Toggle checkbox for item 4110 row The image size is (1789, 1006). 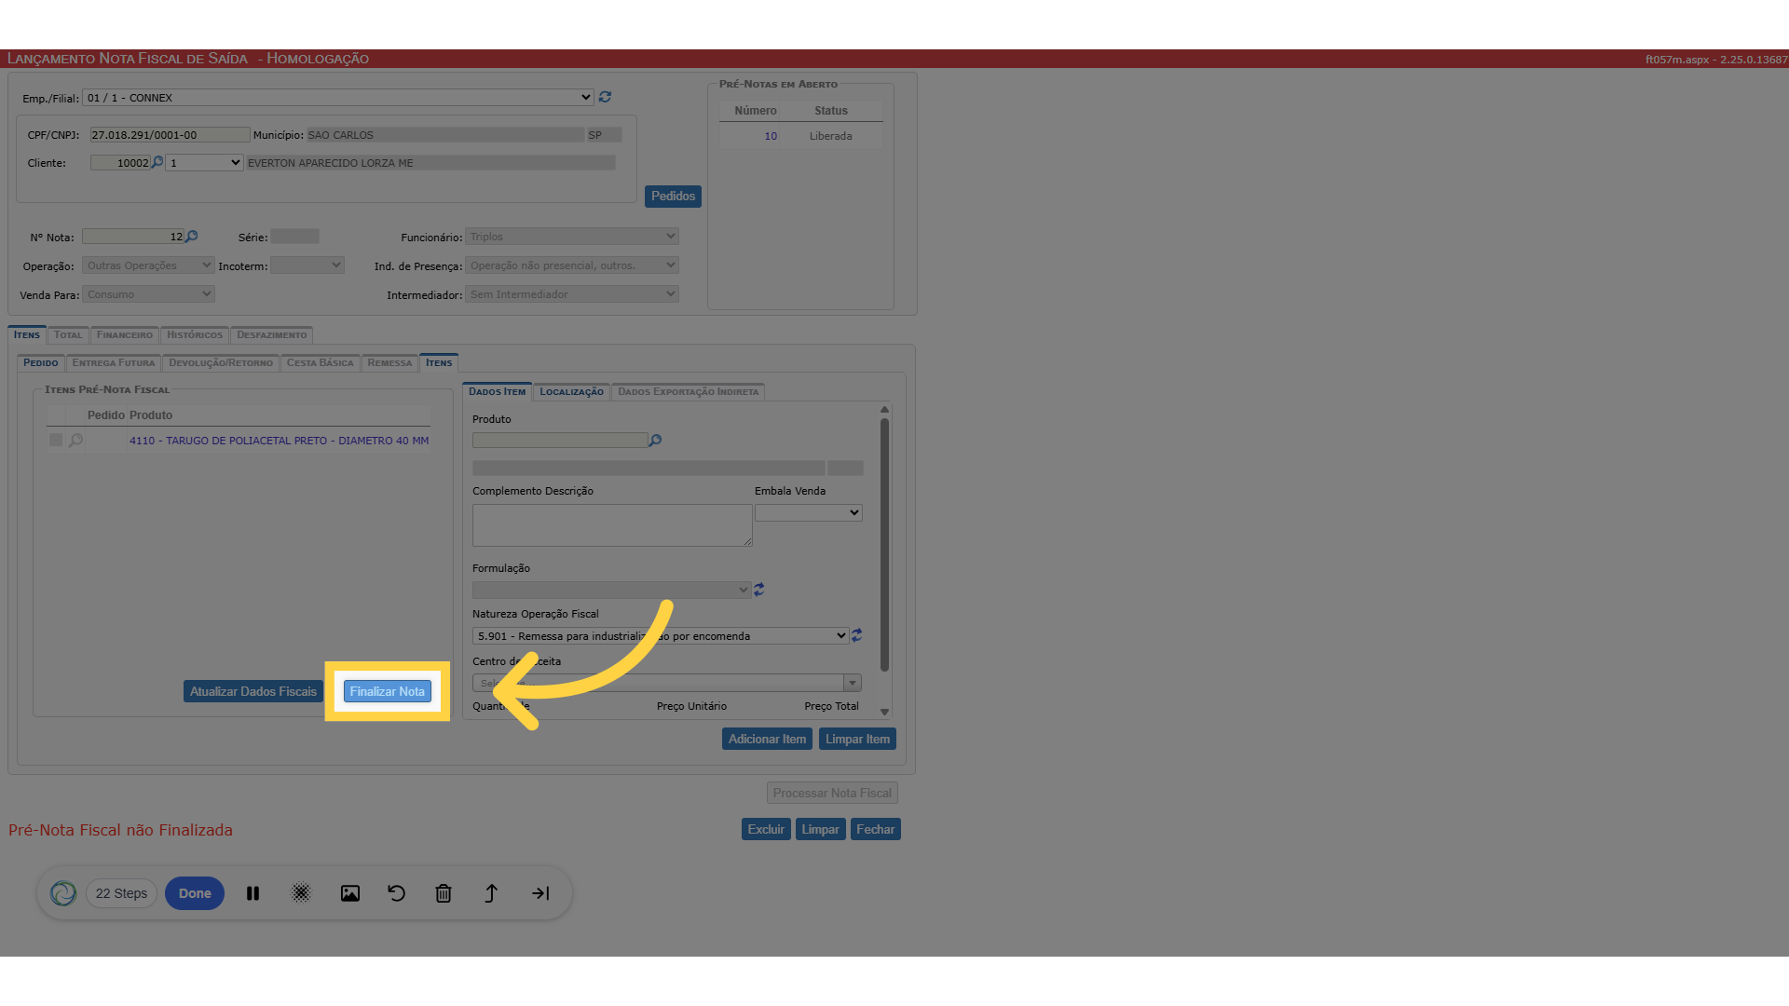(56, 440)
